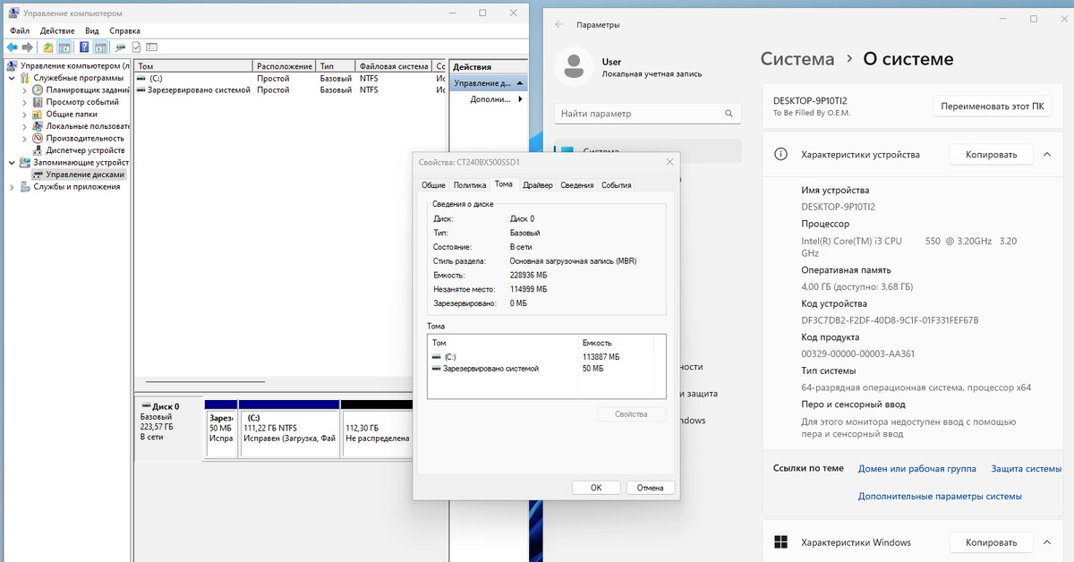Expand the Службы и приложения node
This screenshot has width=1074, height=562.
click(12, 187)
